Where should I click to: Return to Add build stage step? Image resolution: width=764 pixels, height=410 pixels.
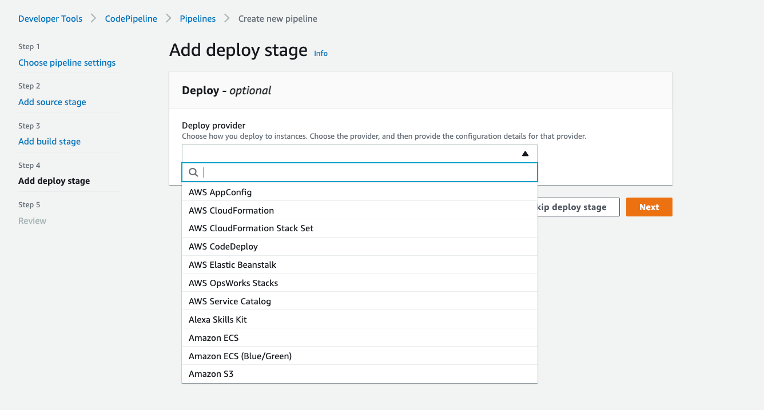click(49, 142)
